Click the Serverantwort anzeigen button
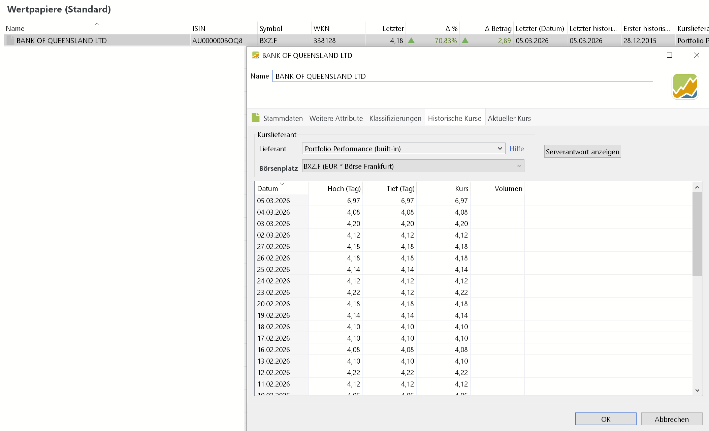 point(582,152)
